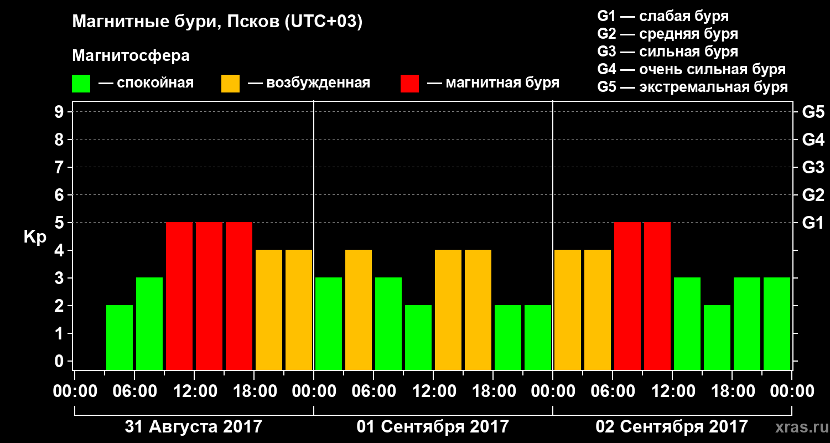Image resolution: width=830 pixels, height=443 pixels.
Task: Click the green Kp 2 bar for 15:00–18:00, 02 Сентября
Action: [x=717, y=338]
